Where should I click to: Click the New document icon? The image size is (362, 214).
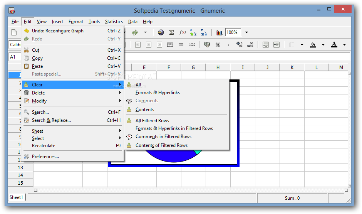pyautogui.click(x=14, y=32)
